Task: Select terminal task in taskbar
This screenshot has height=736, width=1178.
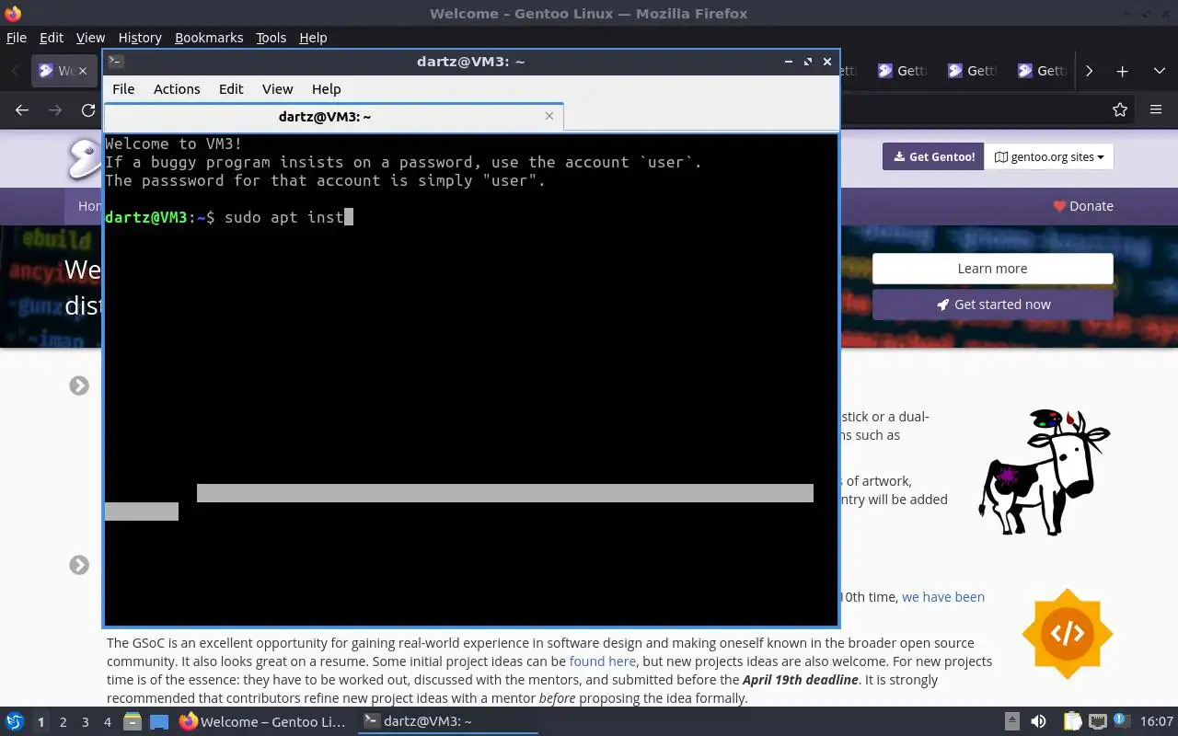Action: [x=447, y=722]
